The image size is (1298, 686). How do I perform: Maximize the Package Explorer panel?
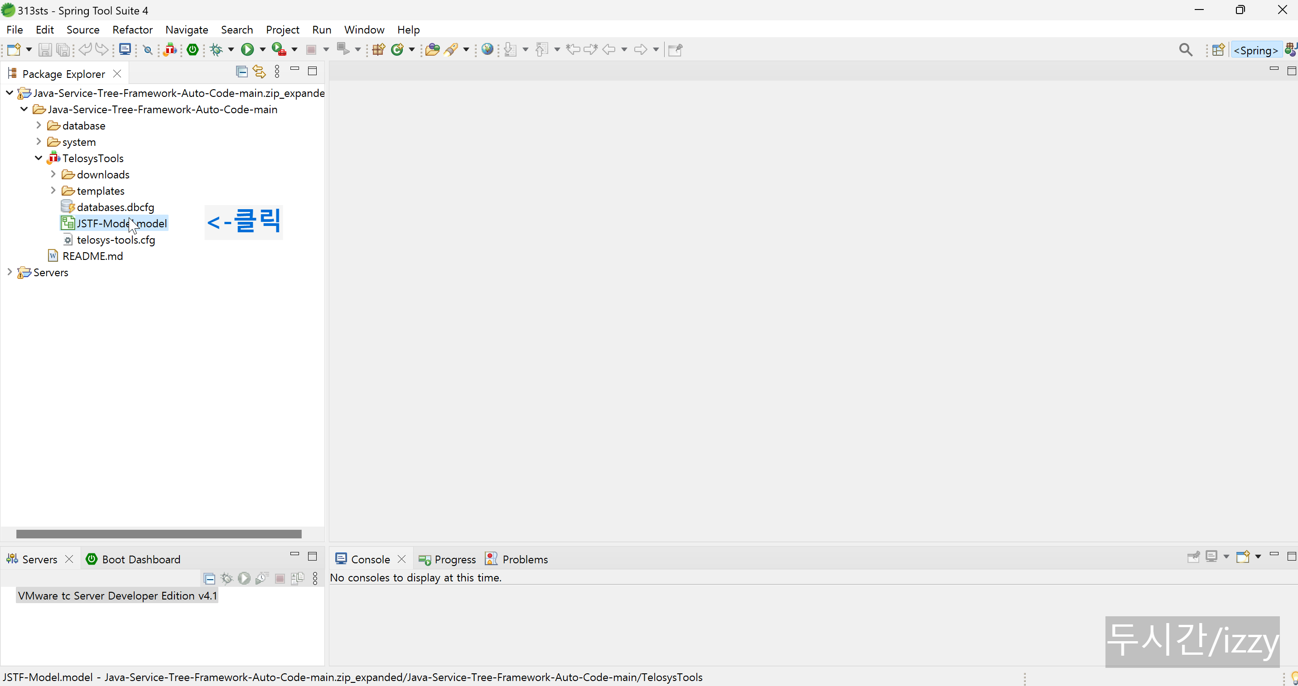(x=313, y=71)
